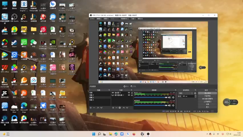
Task: Open the 文件(F) menu in OBS
Action: (92, 19)
